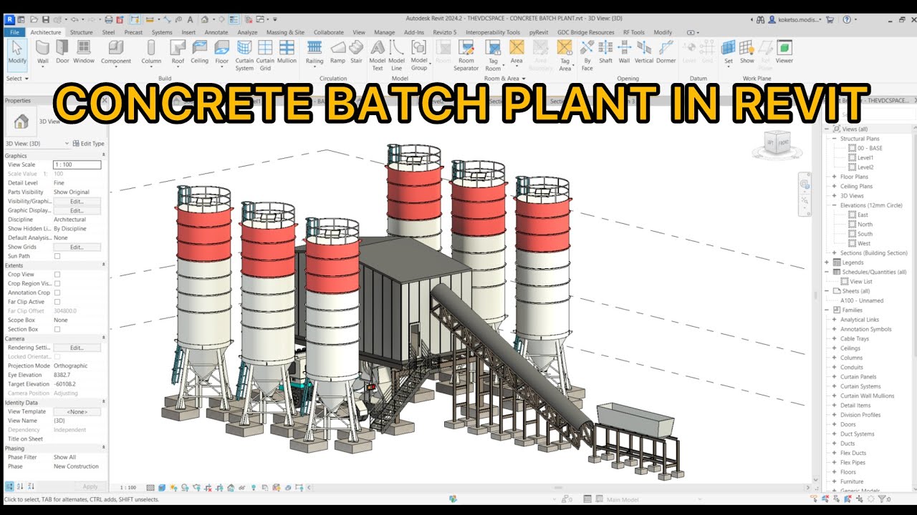
Task: Select the Stair tool
Action: pos(356,52)
